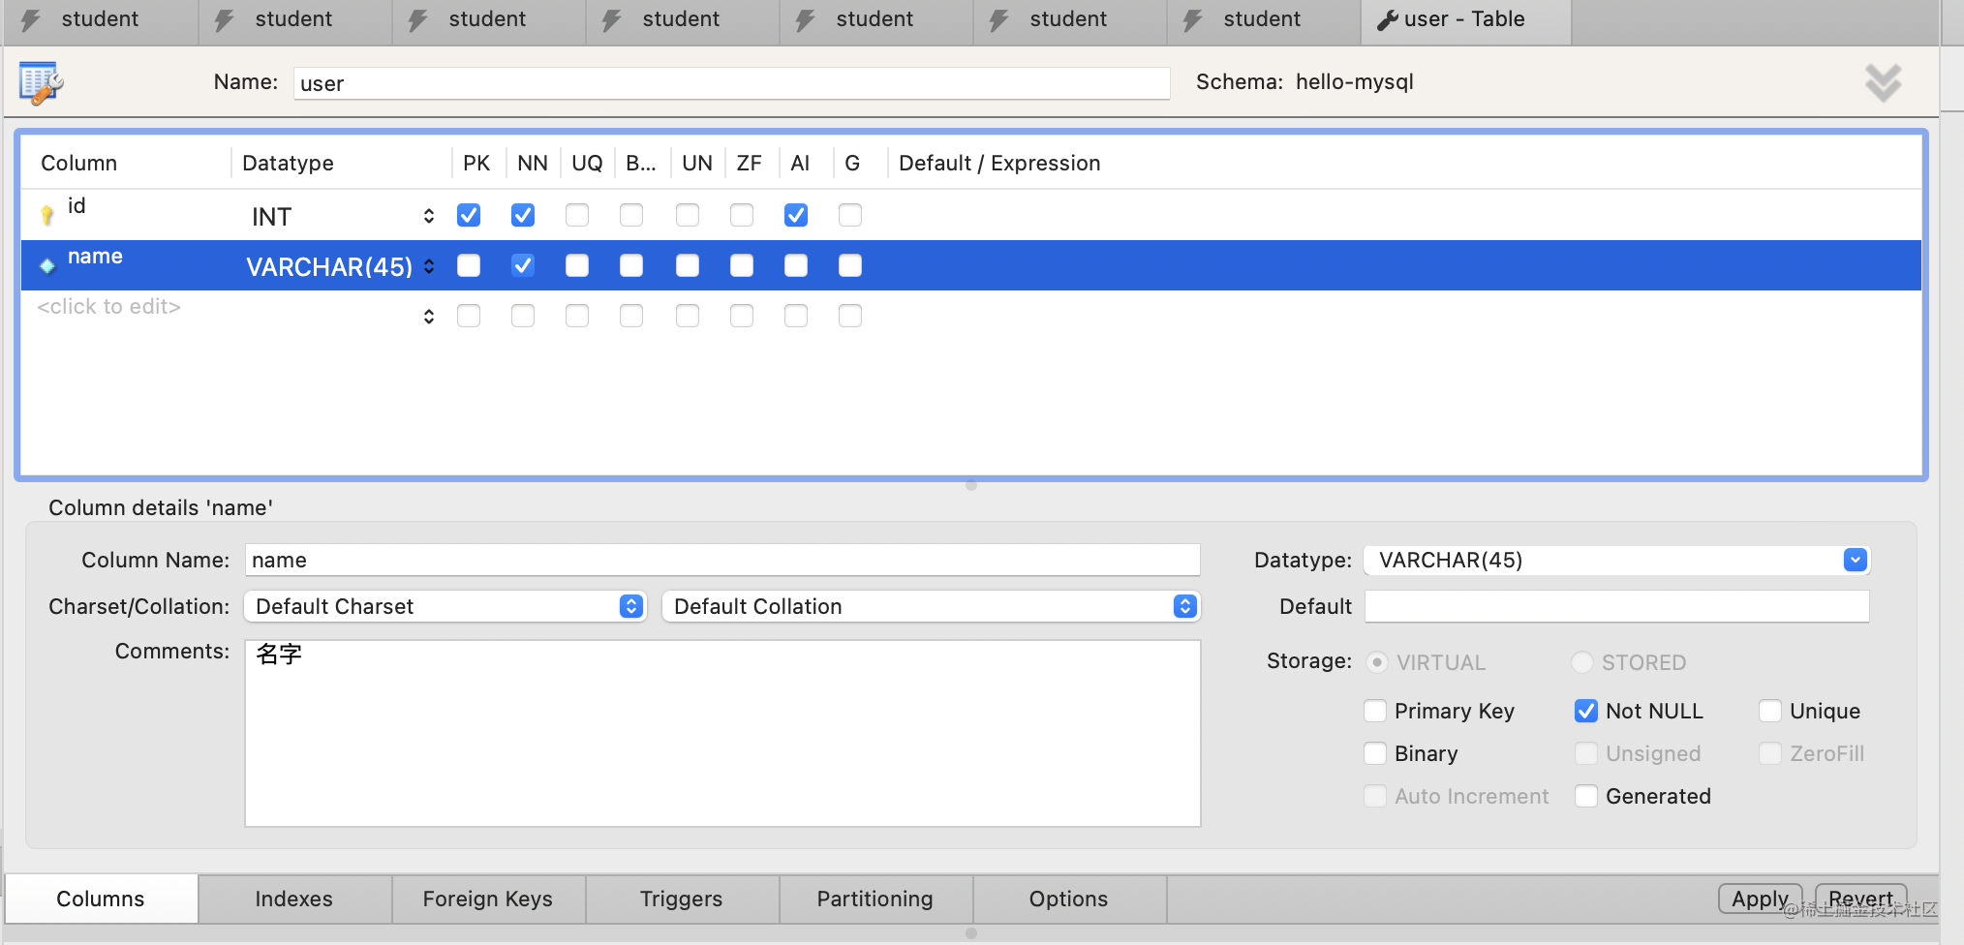Click the table Name input field
The width and height of the screenshot is (1964, 945).
click(x=731, y=83)
